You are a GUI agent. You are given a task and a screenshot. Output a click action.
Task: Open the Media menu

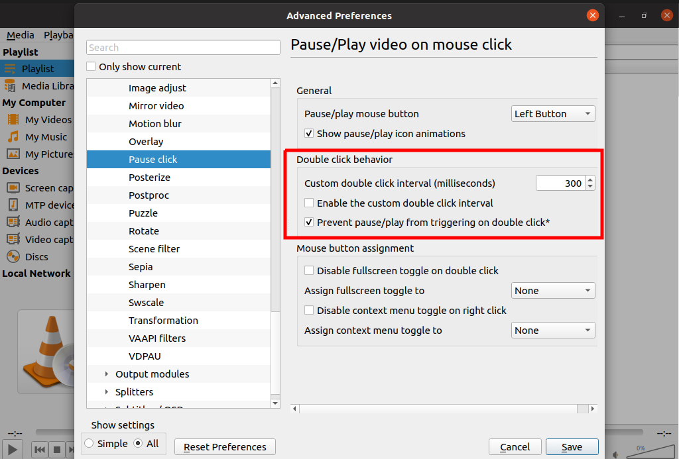(x=20, y=34)
